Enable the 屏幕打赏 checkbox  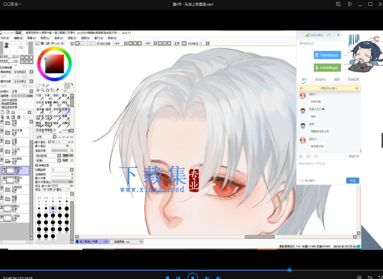[x=347, y=156]
